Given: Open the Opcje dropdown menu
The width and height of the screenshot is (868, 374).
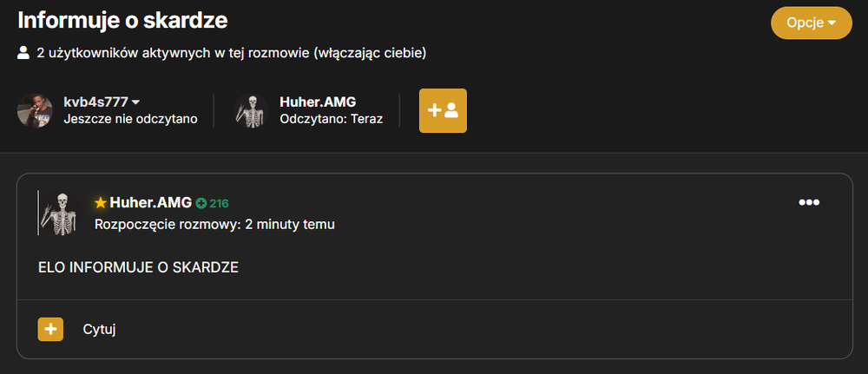Looking at the screenshot, I should coord(811,23).
